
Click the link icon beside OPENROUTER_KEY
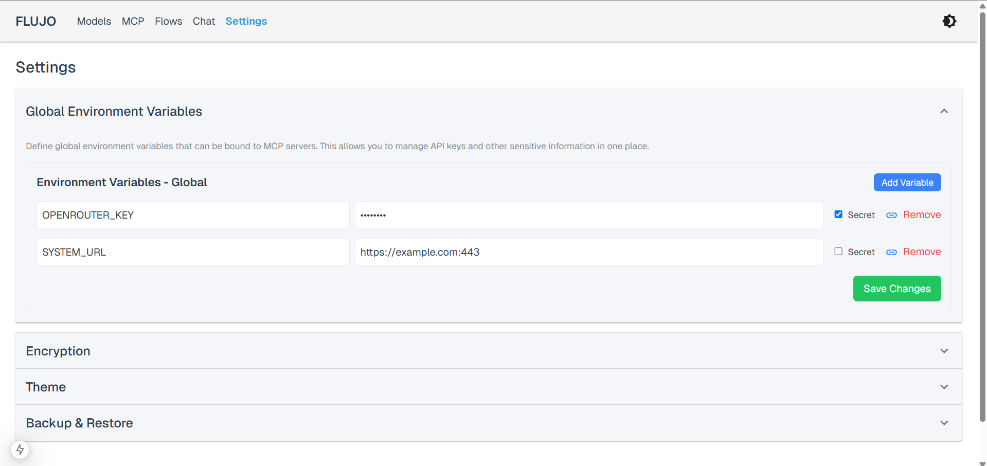(x=891, y=215)
